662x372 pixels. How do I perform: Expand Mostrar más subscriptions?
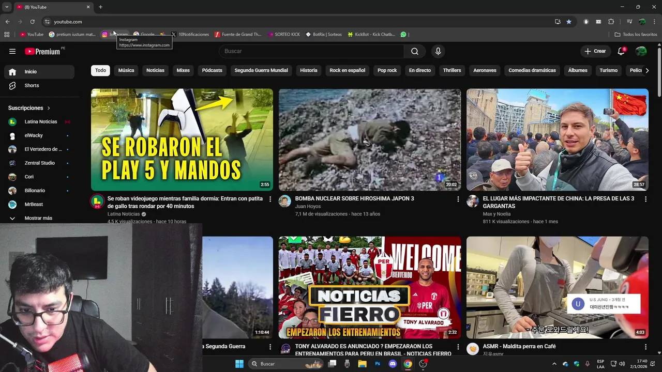[39, 218]
